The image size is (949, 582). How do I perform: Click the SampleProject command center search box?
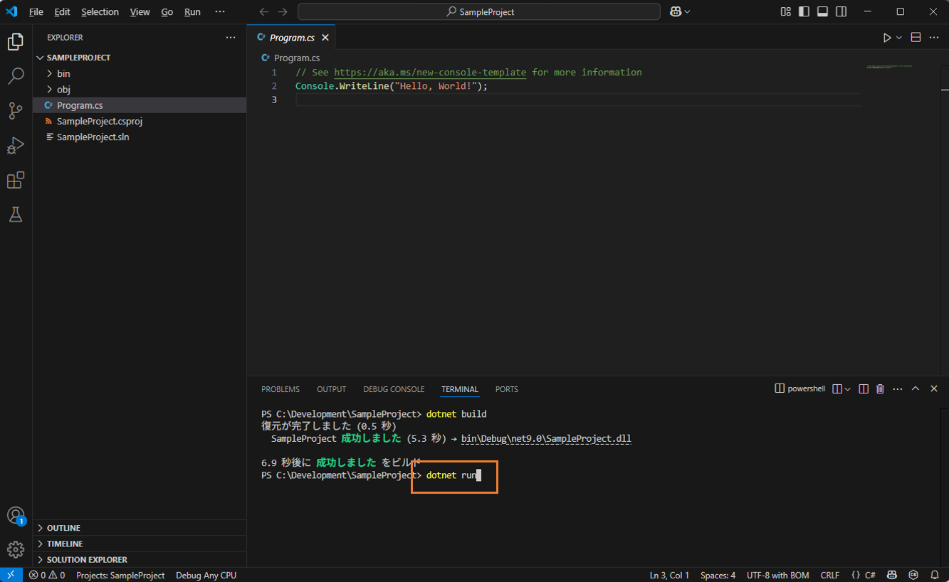click(479, 12)
